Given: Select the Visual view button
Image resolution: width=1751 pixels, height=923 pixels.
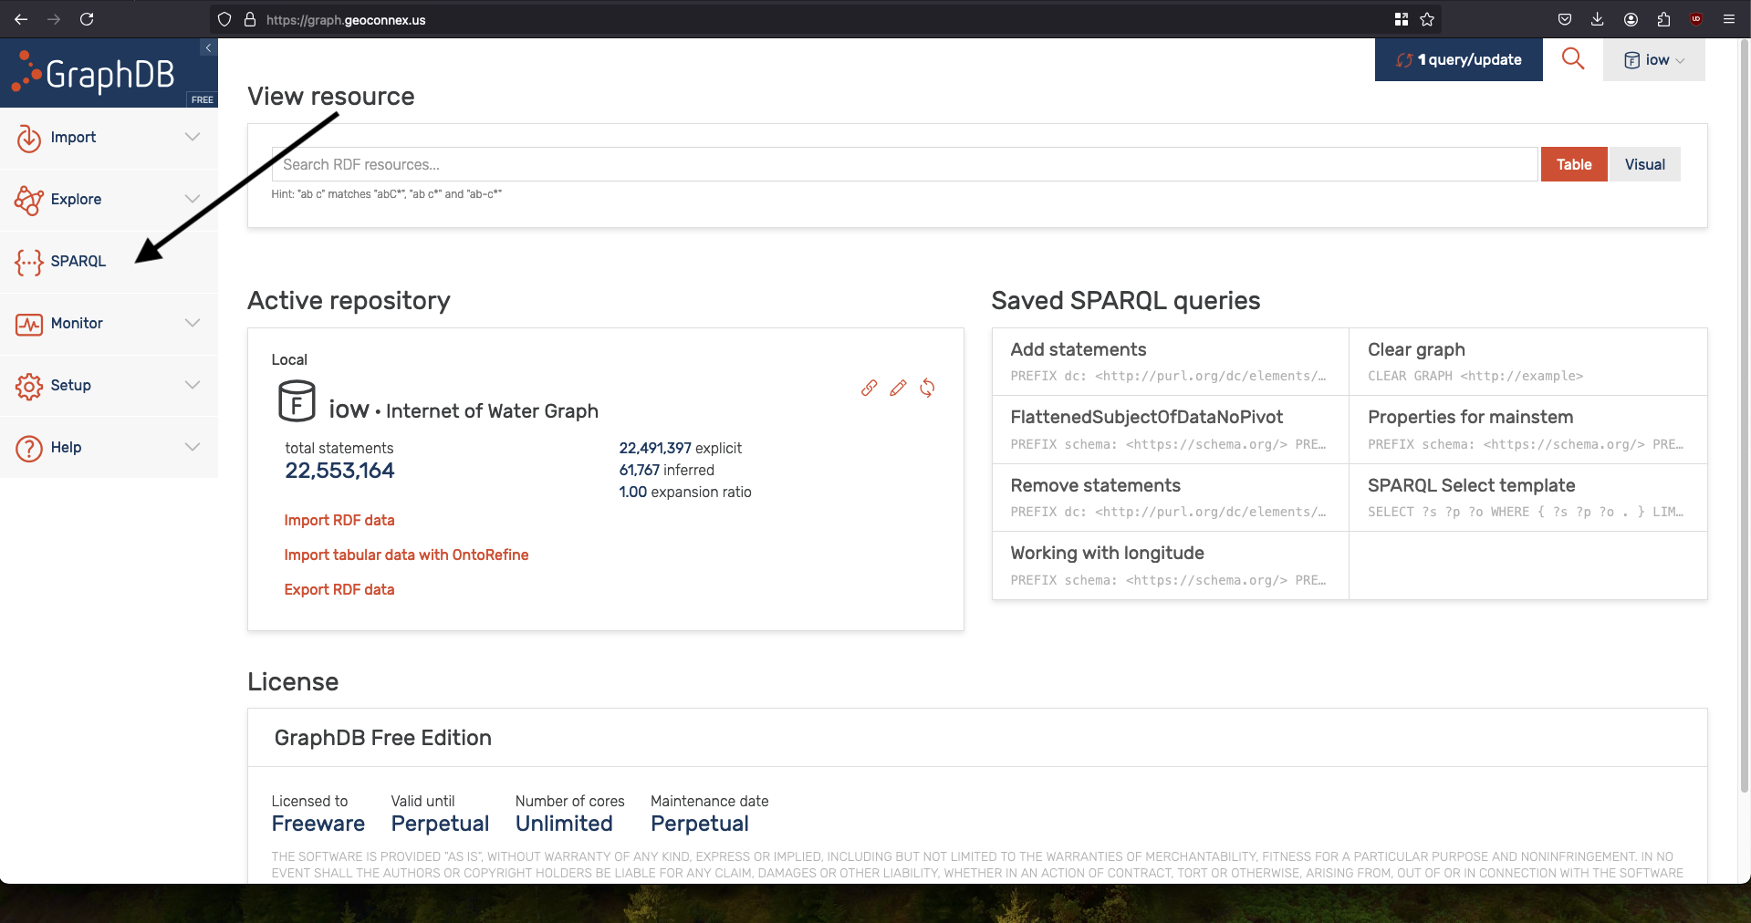Looking at the screenshot, I should click(1644, 164).
